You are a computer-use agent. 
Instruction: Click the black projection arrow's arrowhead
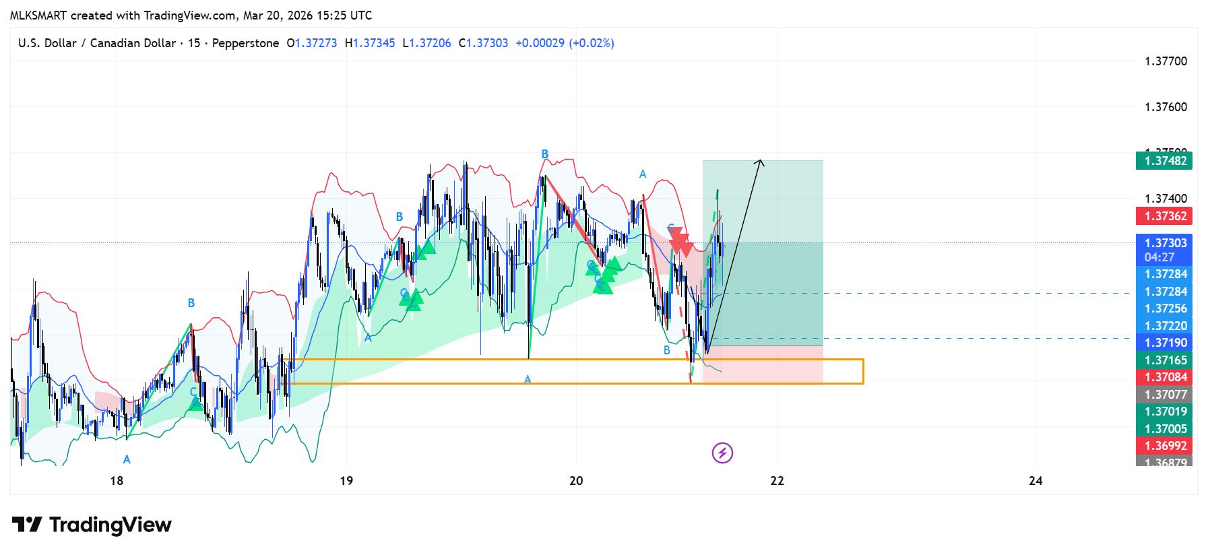(x=760, y=162)
